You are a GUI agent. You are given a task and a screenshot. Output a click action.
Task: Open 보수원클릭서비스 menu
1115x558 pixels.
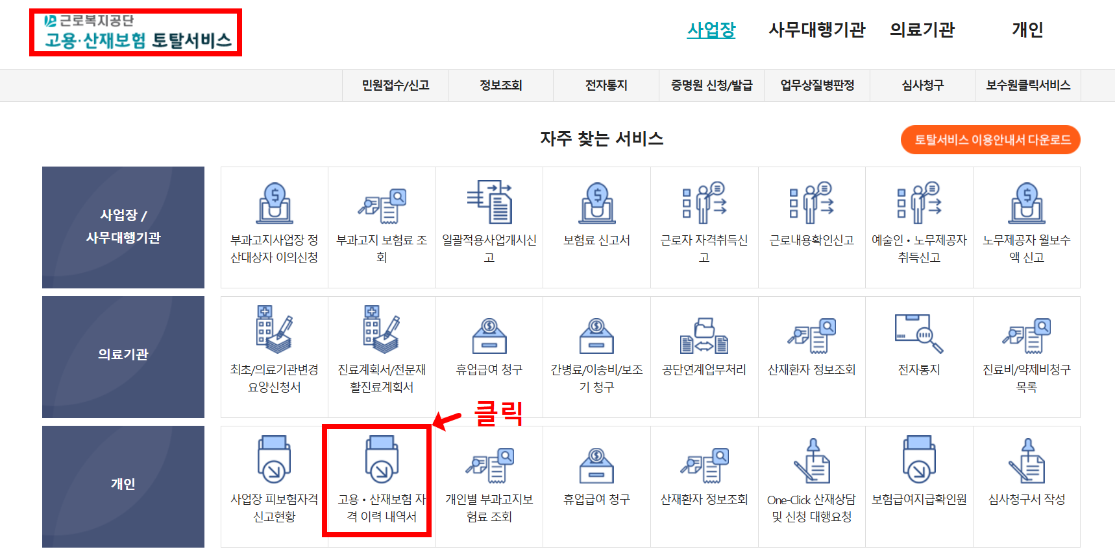pyautogui.click(x=1028, y=86)
